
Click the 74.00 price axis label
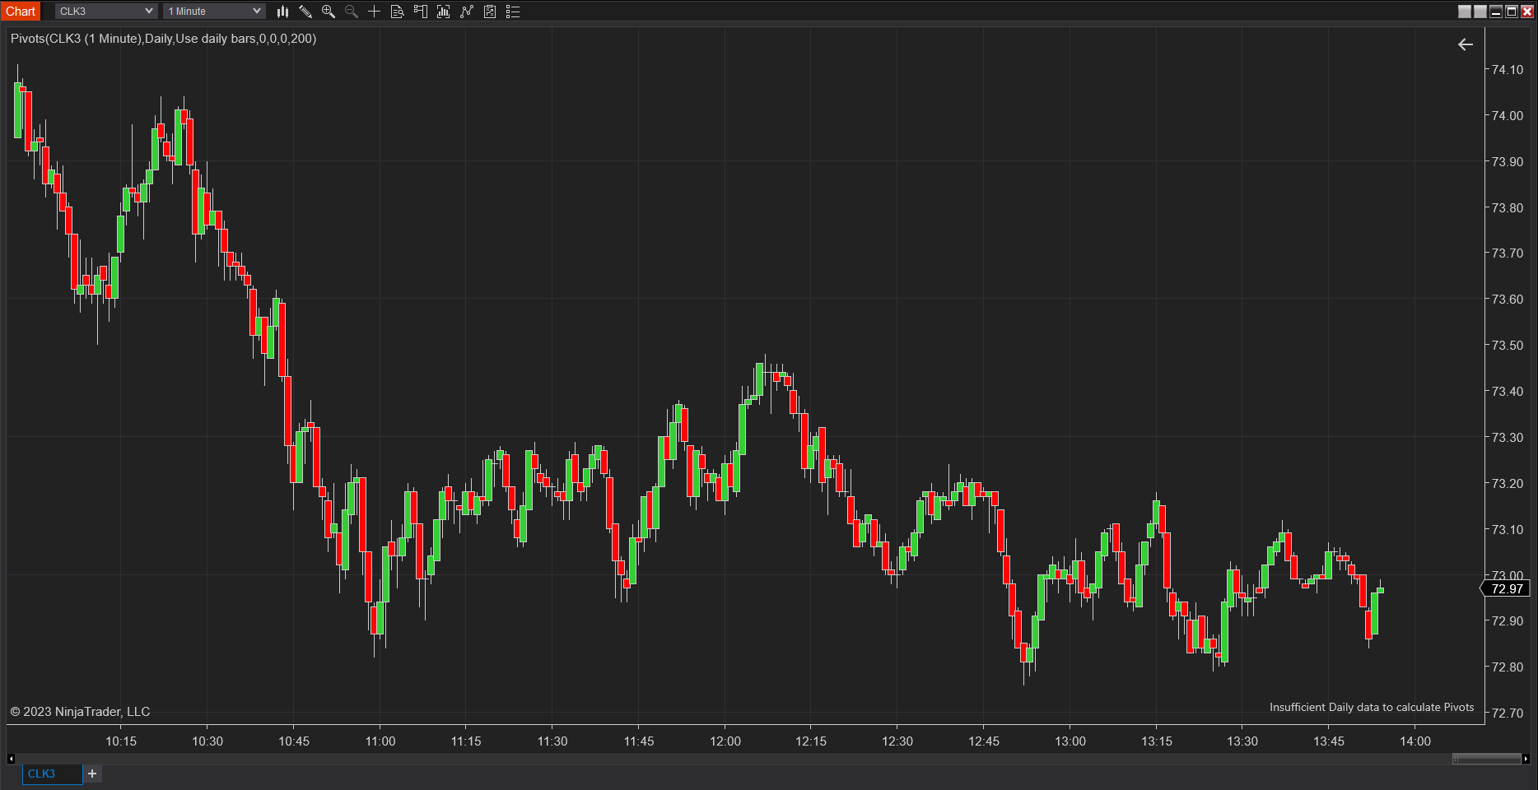pos(1508,116)
